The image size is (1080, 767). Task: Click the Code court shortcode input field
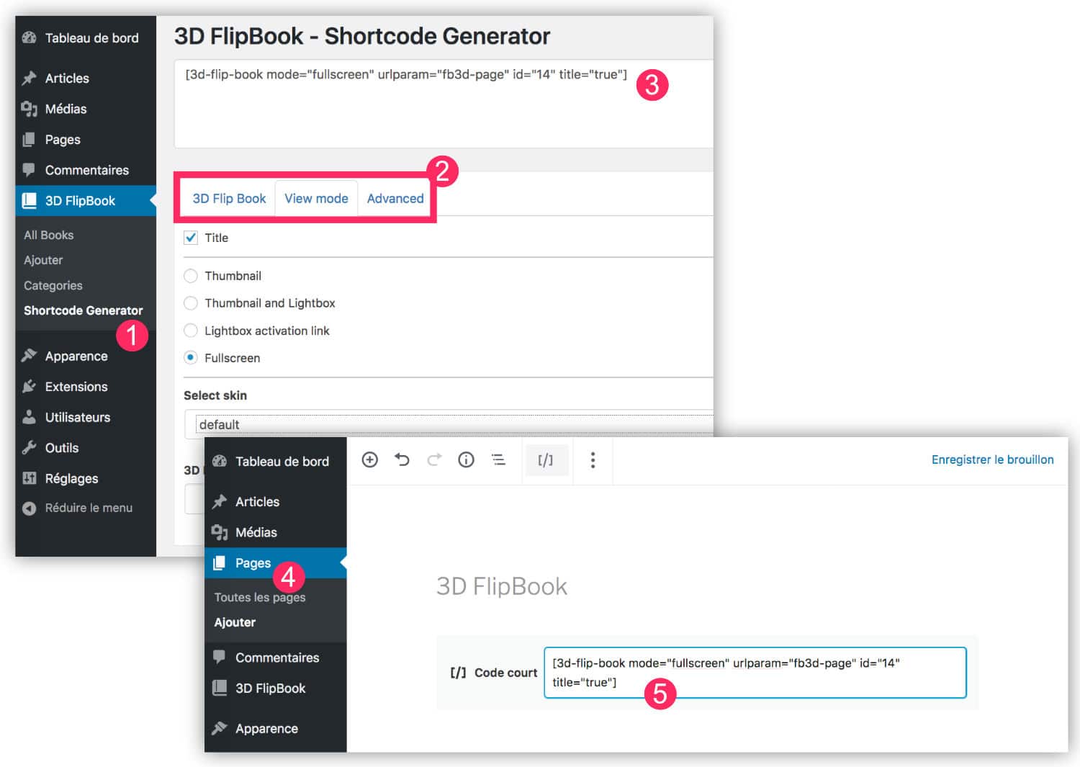(754, 673)
